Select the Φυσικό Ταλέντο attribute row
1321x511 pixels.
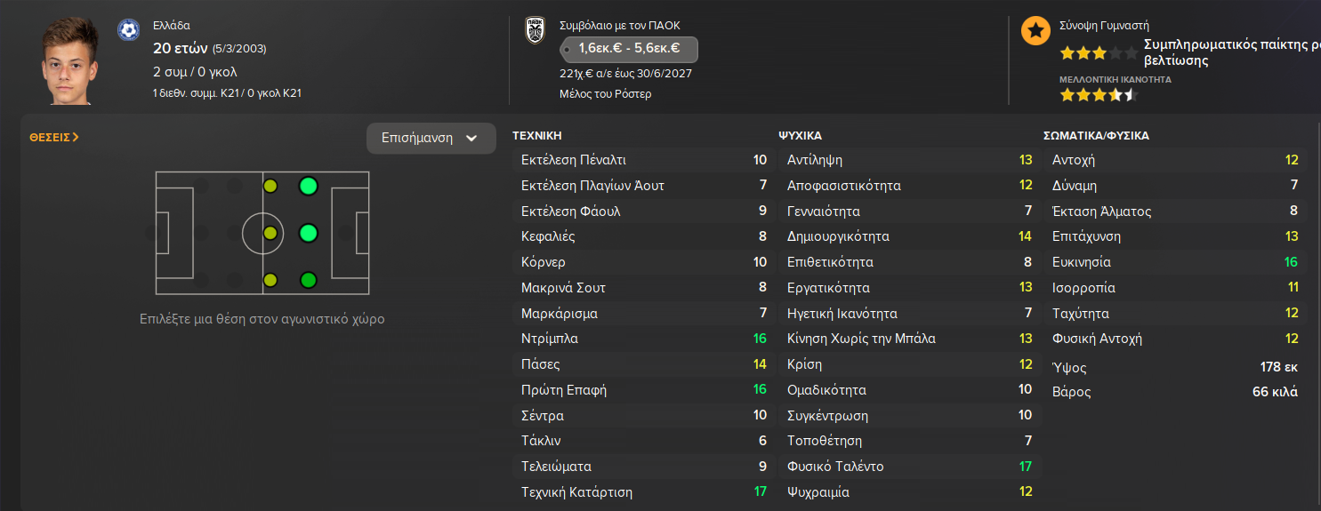(907, 467)
